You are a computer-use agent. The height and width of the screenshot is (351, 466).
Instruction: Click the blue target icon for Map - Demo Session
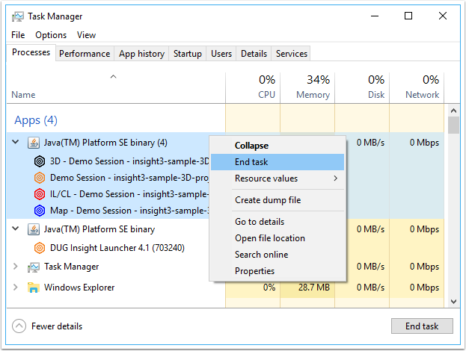coord(40,211)
